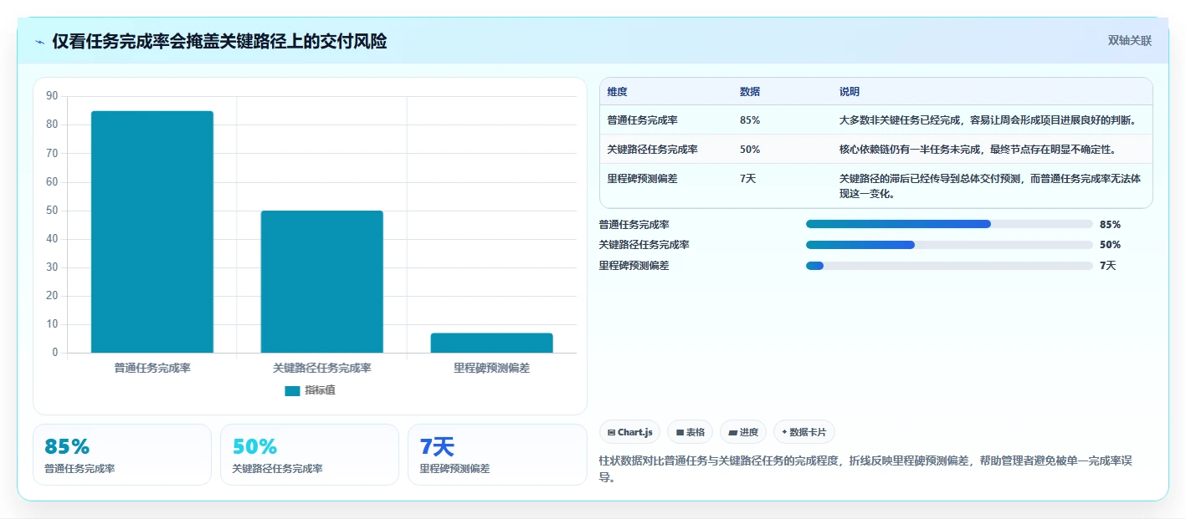Screen dimensions: 1186x519
Task: Select the 85% data card
Action: pyautogui.click(x=122, y=455)
